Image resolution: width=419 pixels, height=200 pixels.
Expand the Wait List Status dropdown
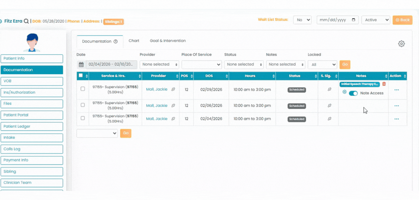(x=302, y=20)
